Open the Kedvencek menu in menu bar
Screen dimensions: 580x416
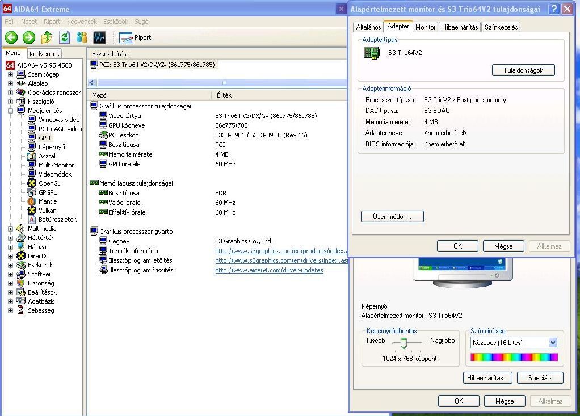coord(82,22)
